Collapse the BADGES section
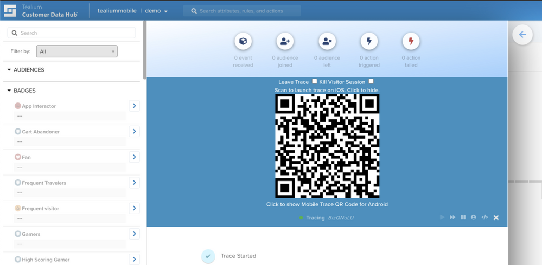The image size is (542, 265). click(x=9, y=91)
